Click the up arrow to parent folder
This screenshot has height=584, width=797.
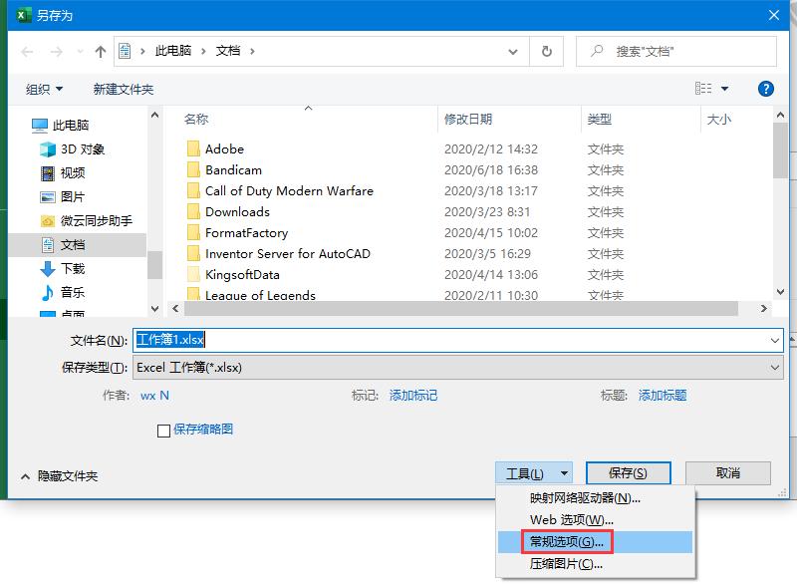(x=100, y=52)
